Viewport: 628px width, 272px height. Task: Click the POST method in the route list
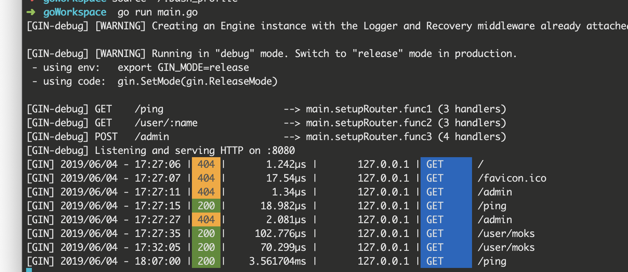(x=106, y=137)
